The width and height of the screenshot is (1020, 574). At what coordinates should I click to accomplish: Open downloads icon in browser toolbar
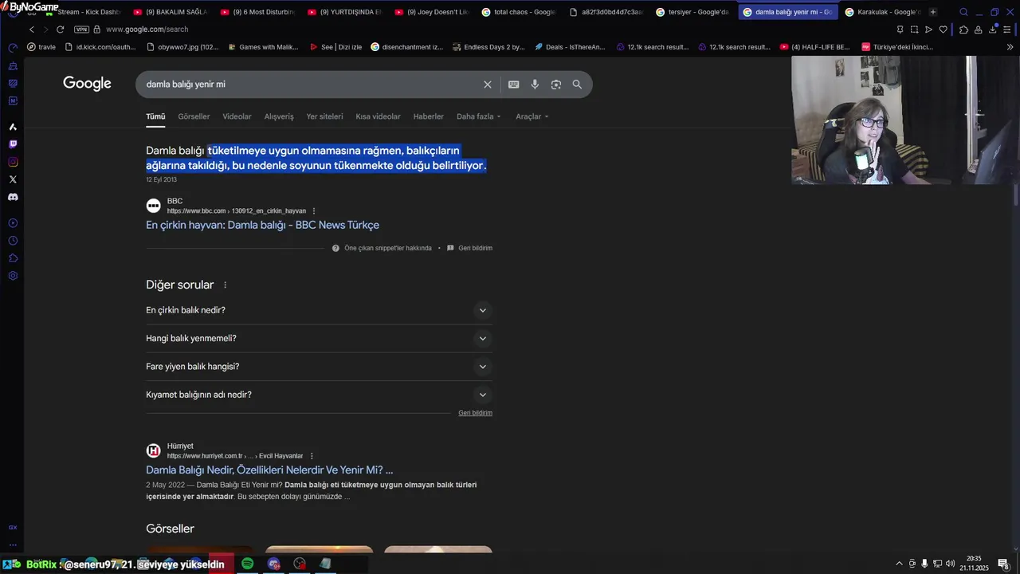point(993,29)
